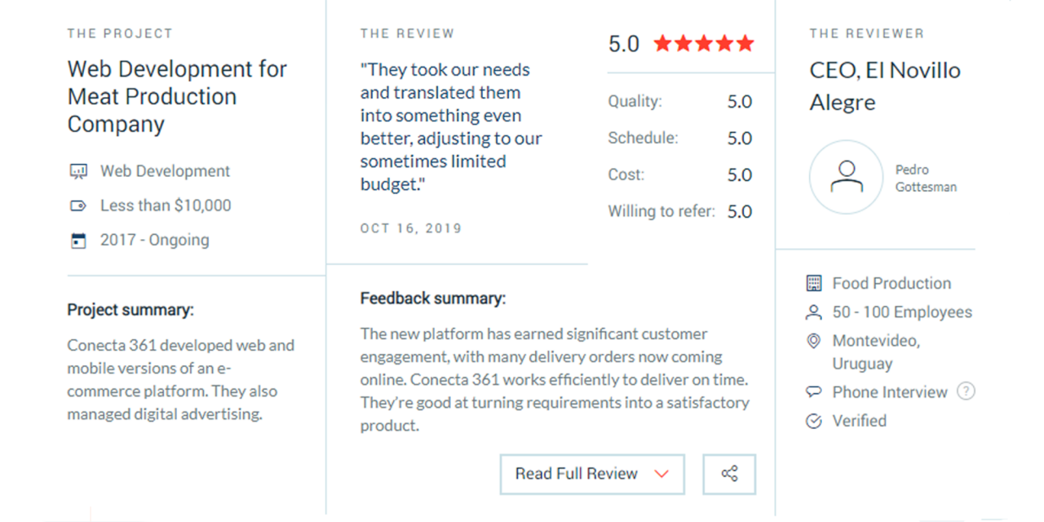Click the Web Development service label

165,171
